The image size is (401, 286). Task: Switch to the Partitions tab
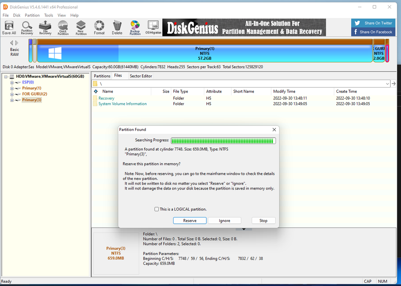tap(102, 76)
